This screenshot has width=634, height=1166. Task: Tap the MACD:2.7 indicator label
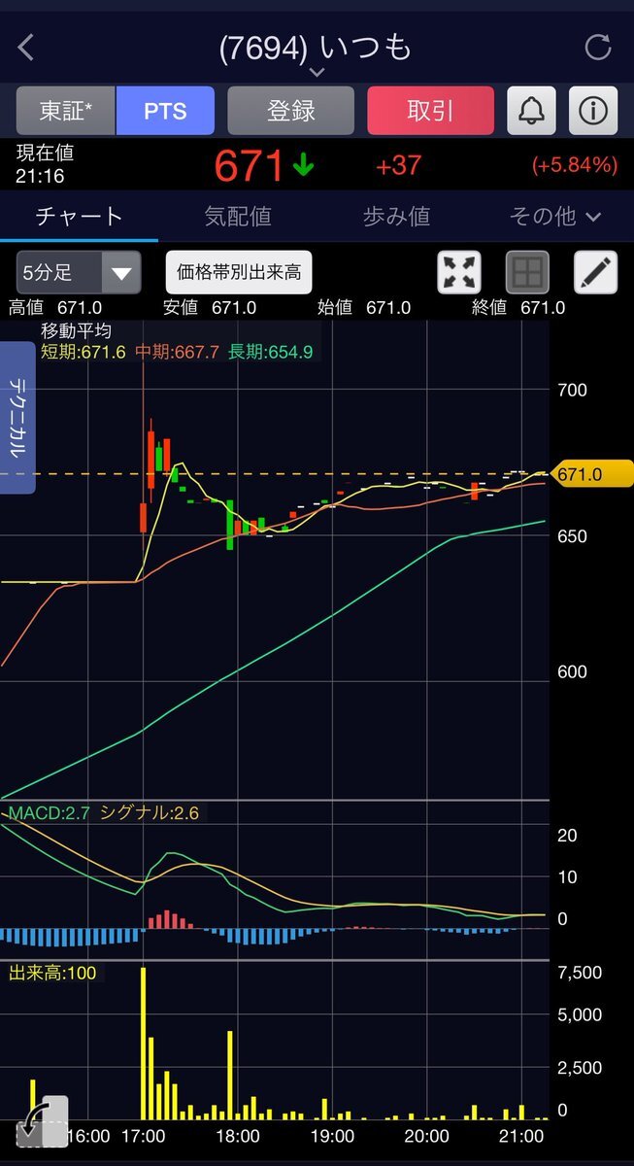pyautogui.click(x=49, y=812)
